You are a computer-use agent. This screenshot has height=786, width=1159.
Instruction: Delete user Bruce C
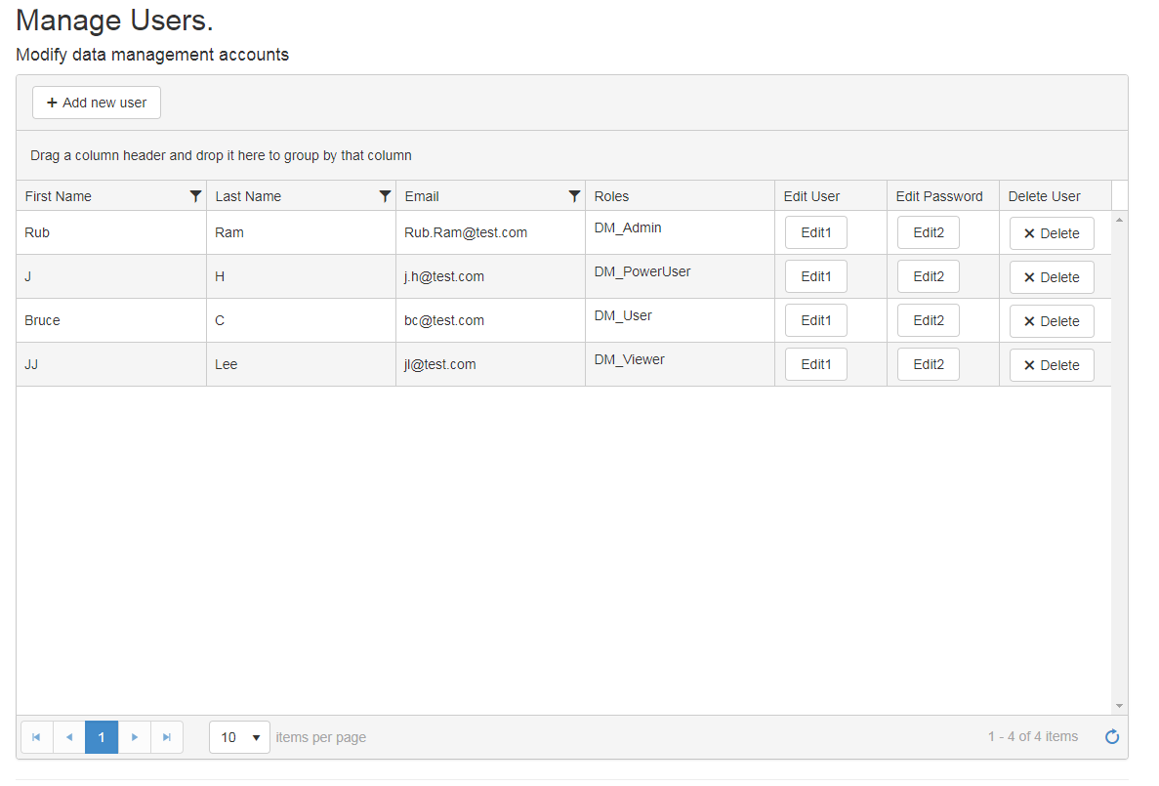[x=1052, y=321]
